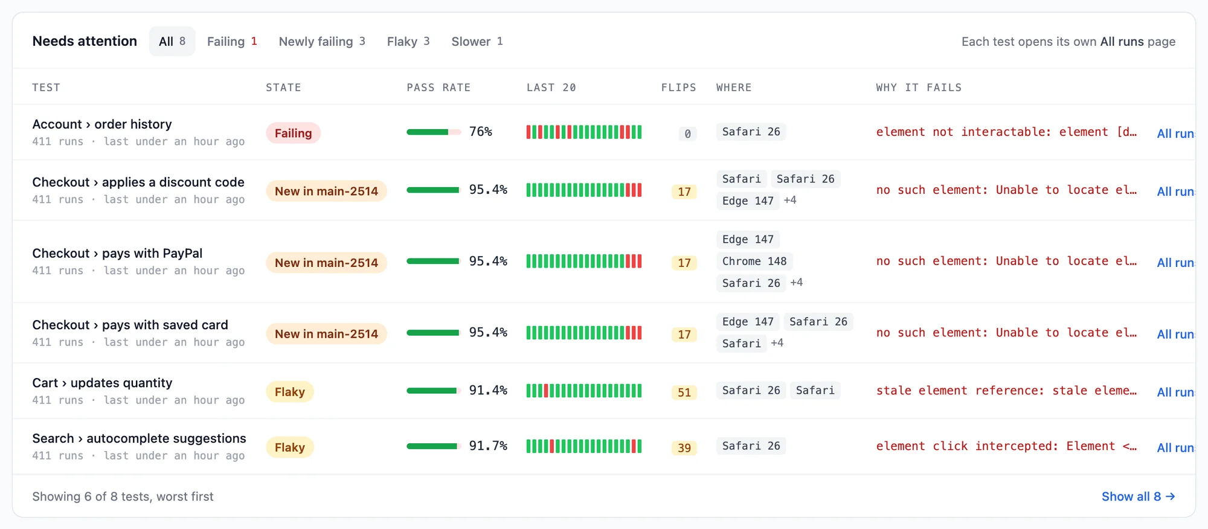Viewport: 1208px width, 529px height.
Task: Click the Flaky badge for Cart updates quantity
Action: coord(290,392)
